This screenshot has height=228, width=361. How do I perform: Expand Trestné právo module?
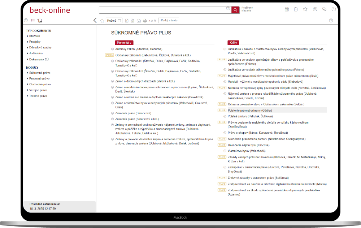(38, 96)
